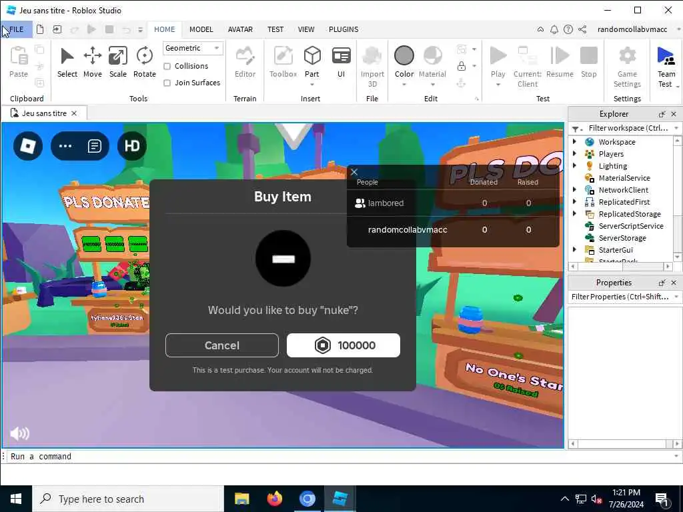Screen dimensions: 683x512
Task: Click the three-dots menu in viewport
Action: [65, 146]
